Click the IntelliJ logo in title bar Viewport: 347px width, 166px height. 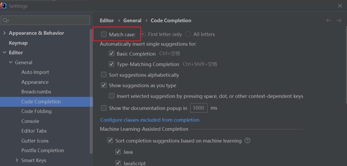point(3,6)
